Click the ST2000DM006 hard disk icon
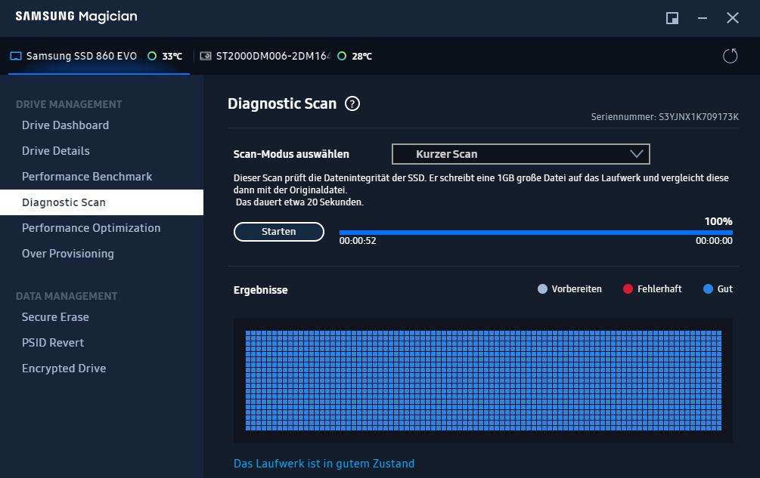Image resolution: width=760 pixels, height=478 pixels. 206,56
